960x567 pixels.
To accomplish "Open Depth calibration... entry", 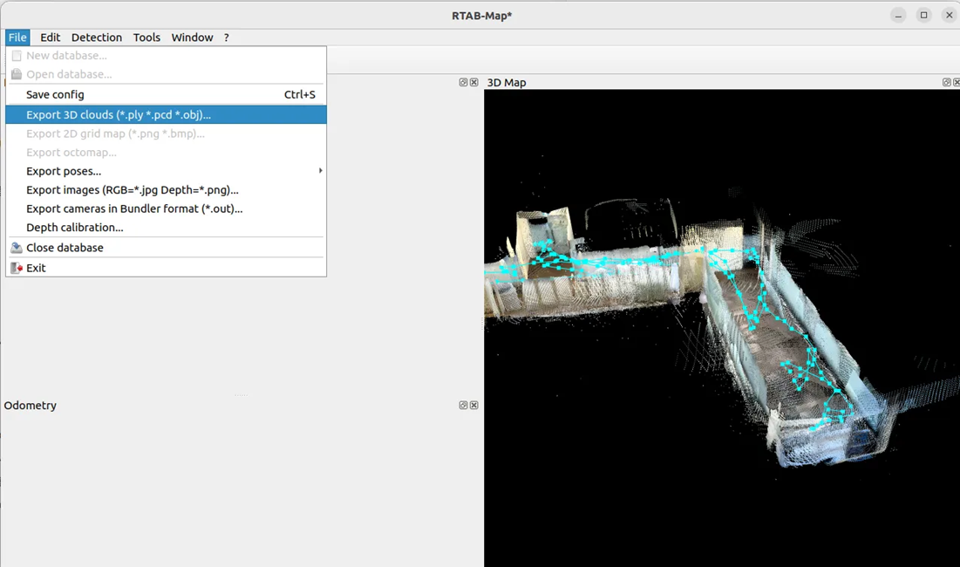I will click(166, 227).
